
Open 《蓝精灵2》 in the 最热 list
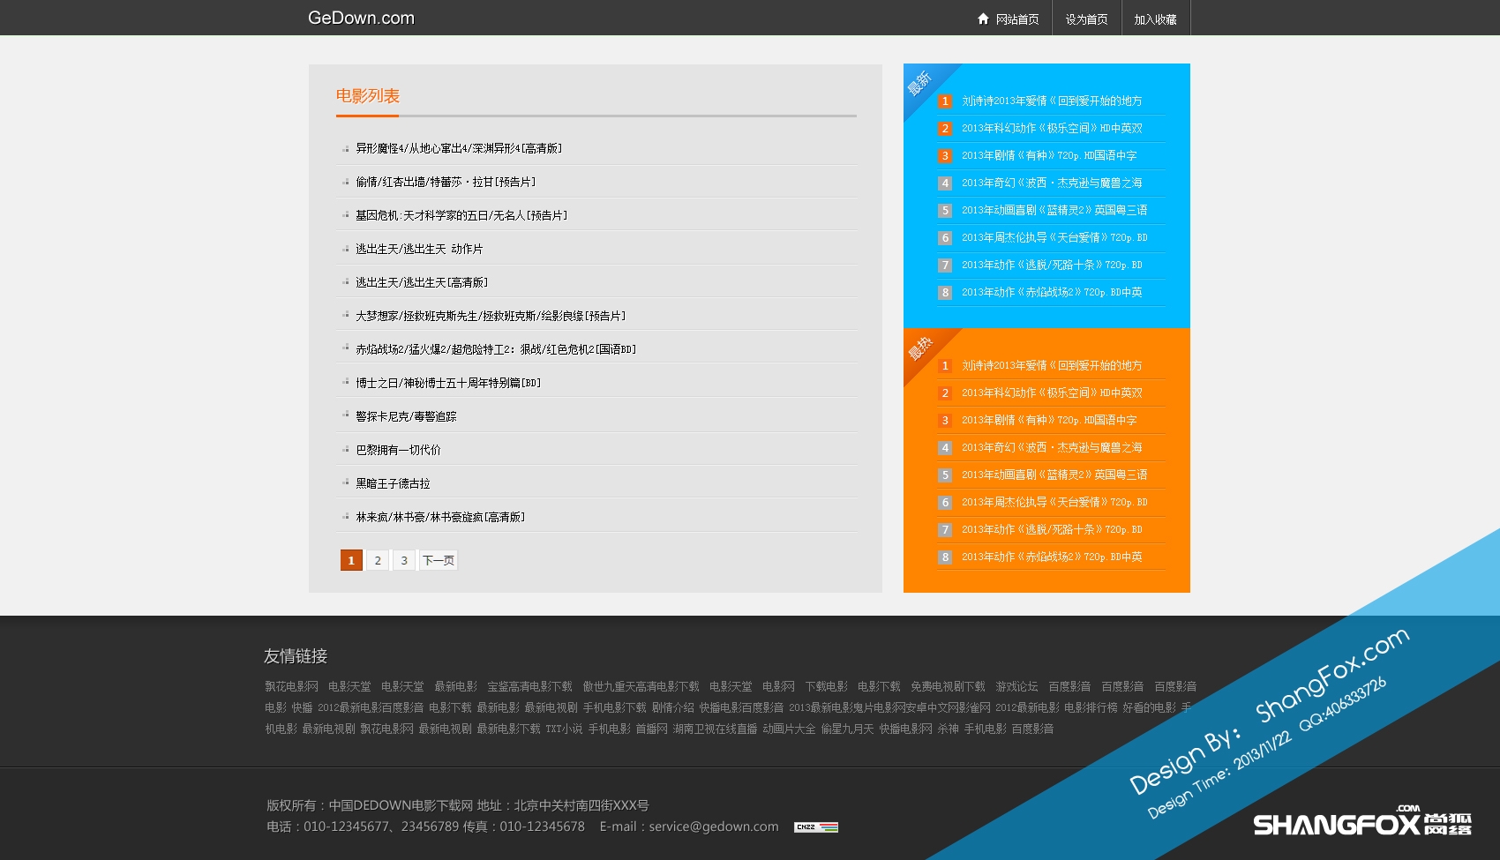1054,475
